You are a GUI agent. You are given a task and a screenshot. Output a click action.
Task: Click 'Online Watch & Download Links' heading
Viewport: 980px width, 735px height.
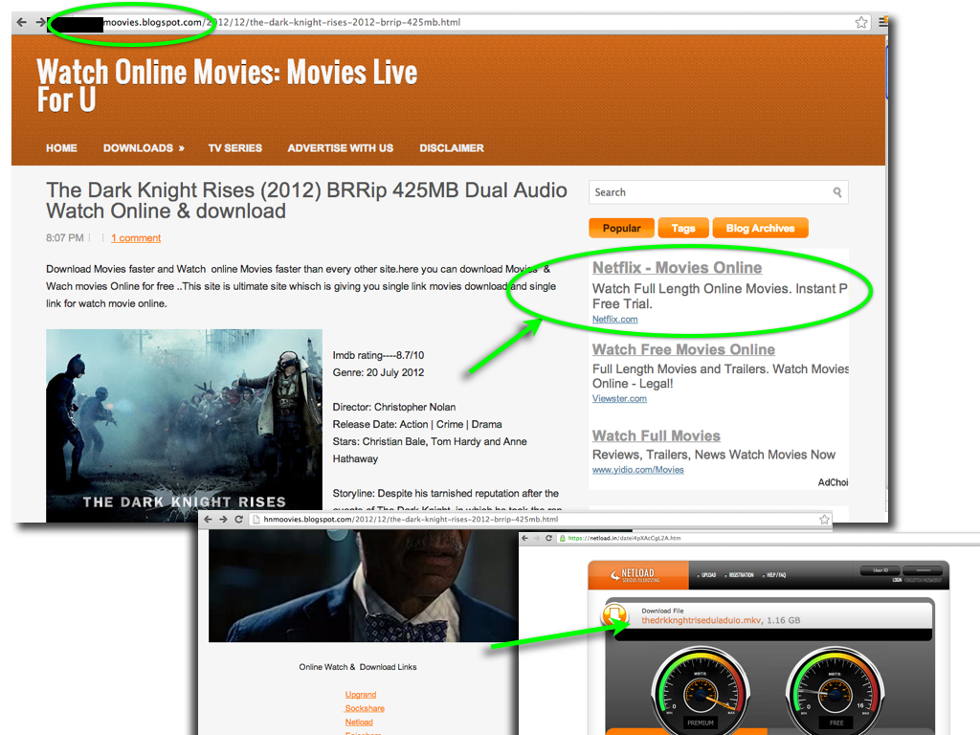coord(358,667)
